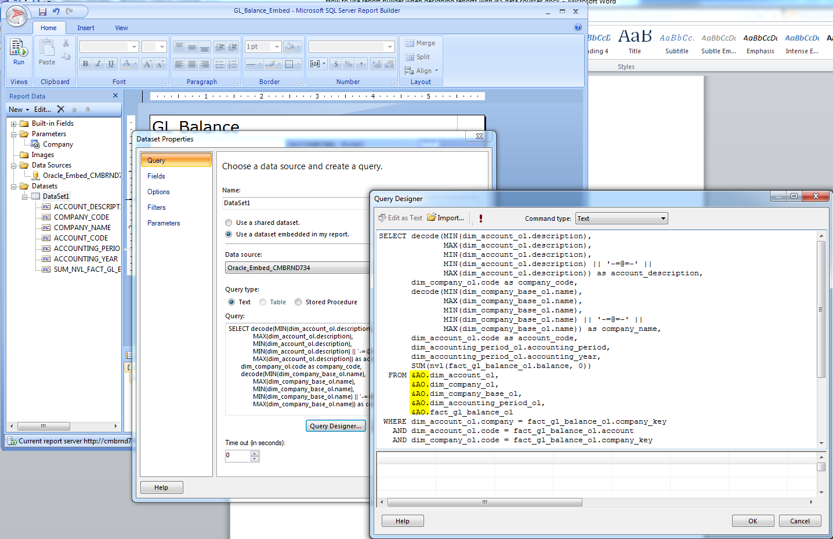The width and height of the screenshot is (833, 539).
Task: Choose the Table query type radio button
Action: (x=263, y=302)
